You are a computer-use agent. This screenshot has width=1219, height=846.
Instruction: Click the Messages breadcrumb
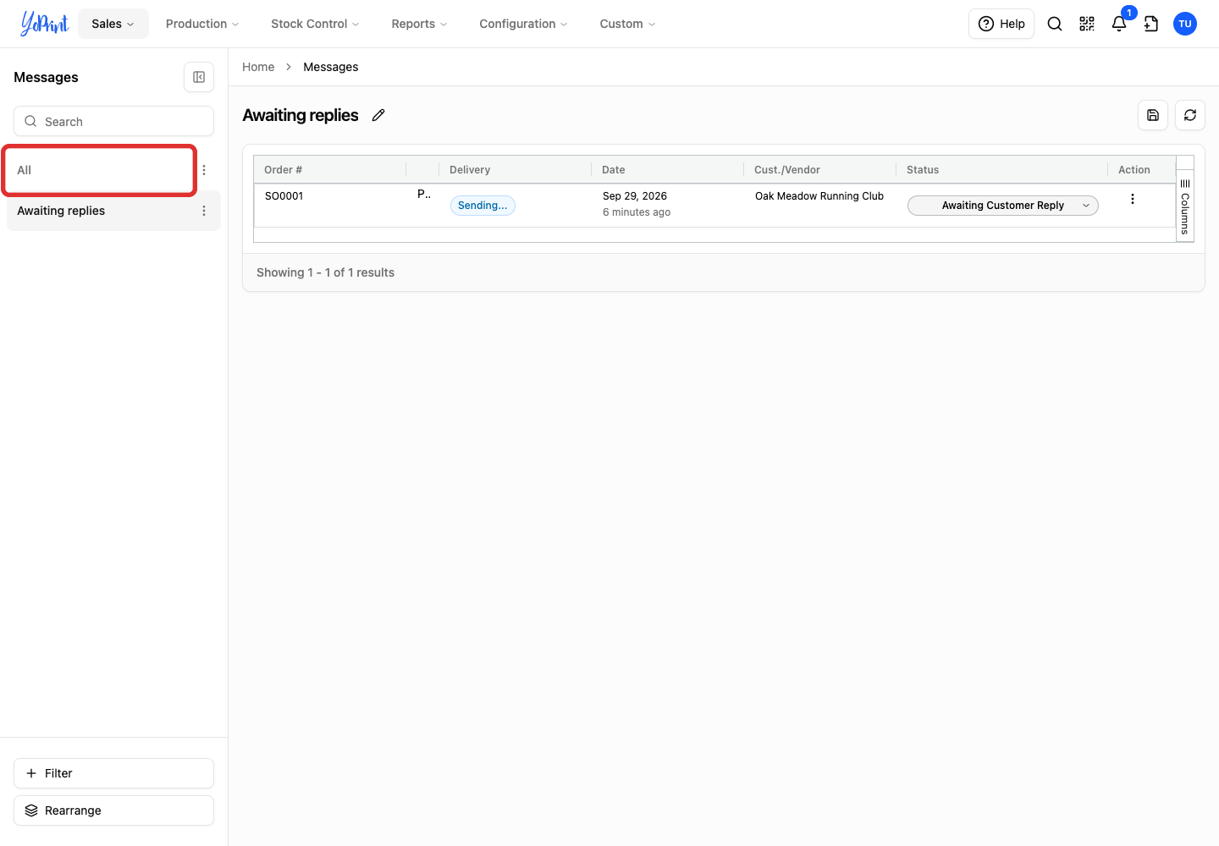331,67
